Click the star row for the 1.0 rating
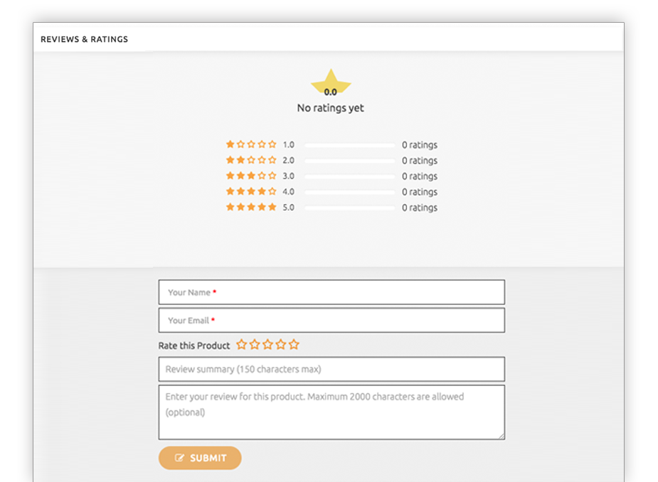Viewport: 658px width, 482px height. [x=251, y=144]
